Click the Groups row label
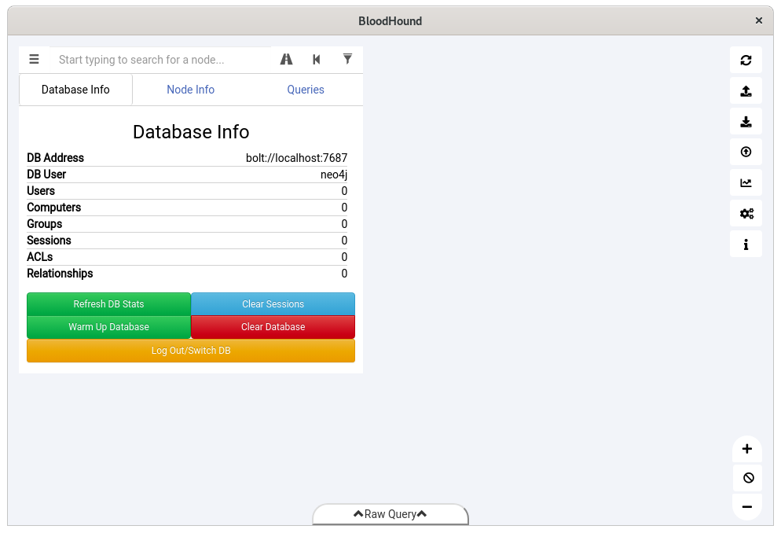Viewport: 781px width, 533px height. tap(44, 224)
